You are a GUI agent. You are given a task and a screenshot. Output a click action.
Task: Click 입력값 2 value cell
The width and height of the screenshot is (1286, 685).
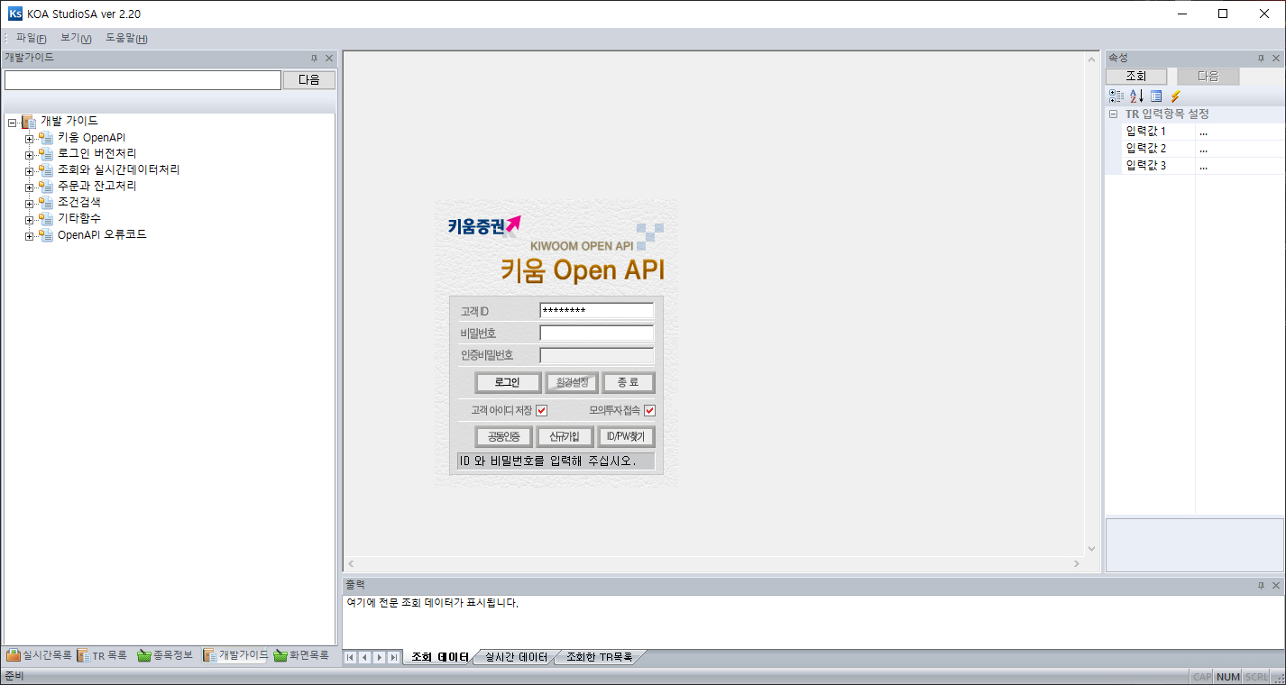1240,149
